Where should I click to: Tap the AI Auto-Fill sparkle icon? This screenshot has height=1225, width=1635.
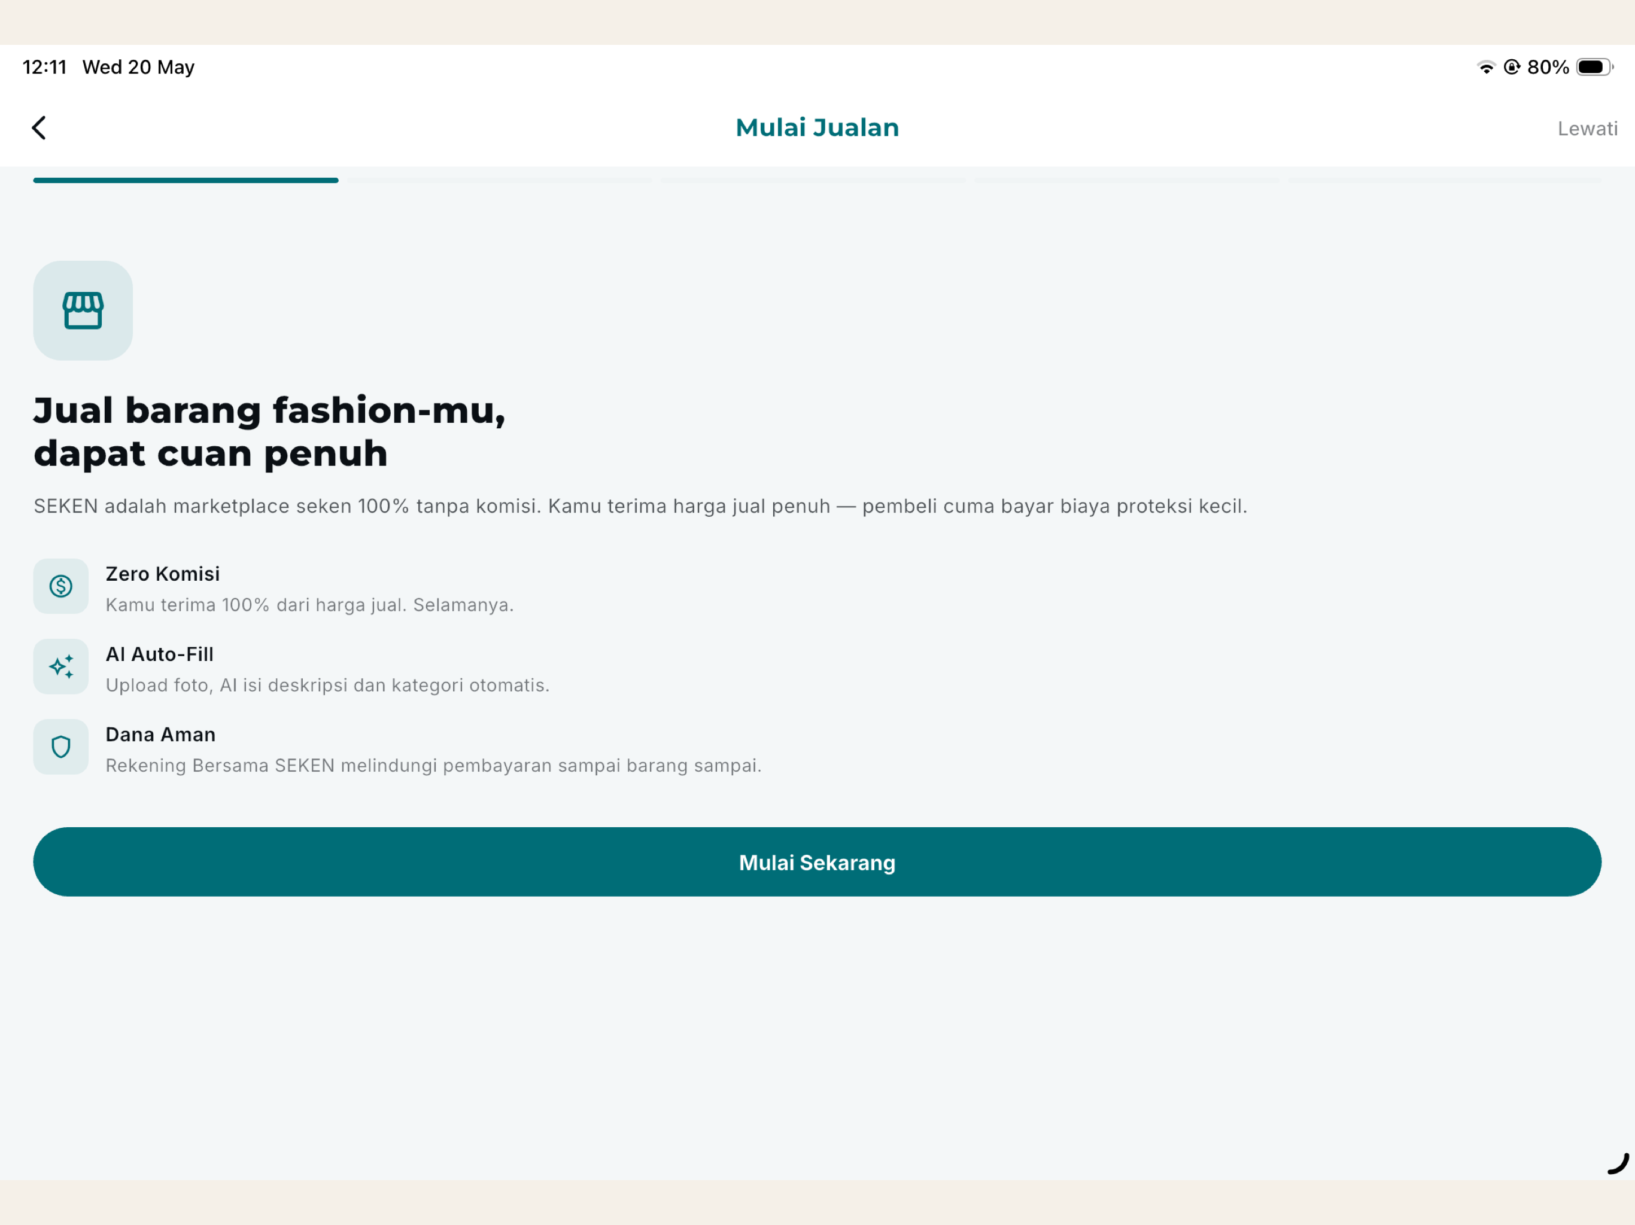(x=60, y=666)
